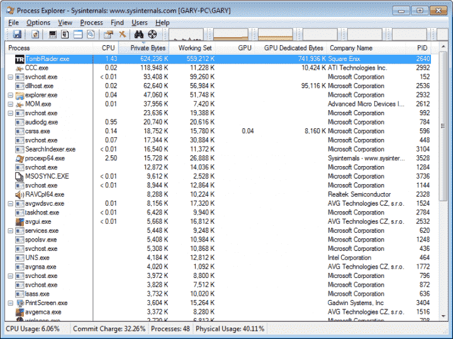Viewport: 453px width, 339px height.
Task: Collapse the explorer.exe tree node
Action: click(11, 95)
